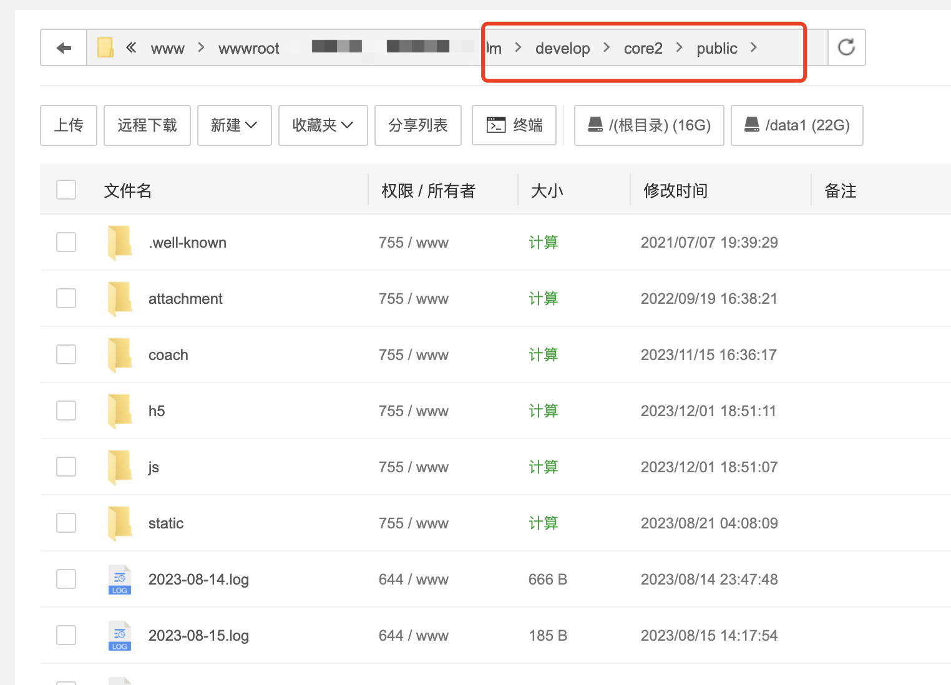This screenshot has width=951, height=685.
Task: Click the 上传 upload button
Action: 69,125
